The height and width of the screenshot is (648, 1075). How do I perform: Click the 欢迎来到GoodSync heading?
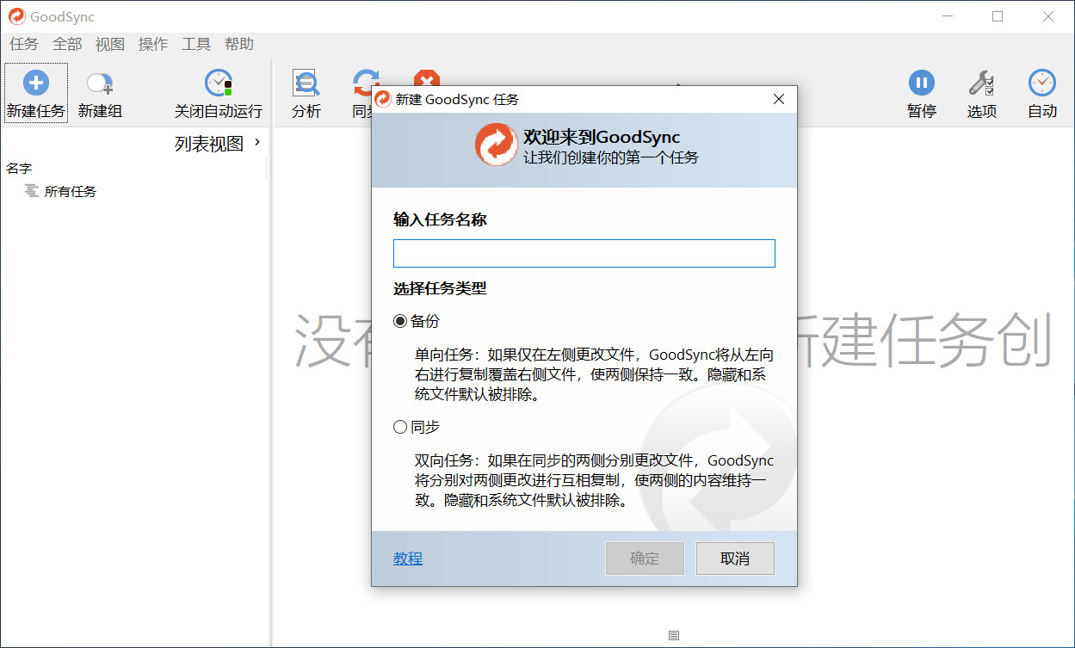pyautogui.click(x=602, y=137)
